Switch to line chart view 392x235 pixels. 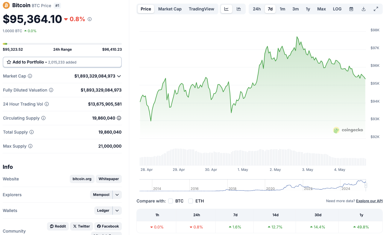pyautogui.click(x=227, y=9)
